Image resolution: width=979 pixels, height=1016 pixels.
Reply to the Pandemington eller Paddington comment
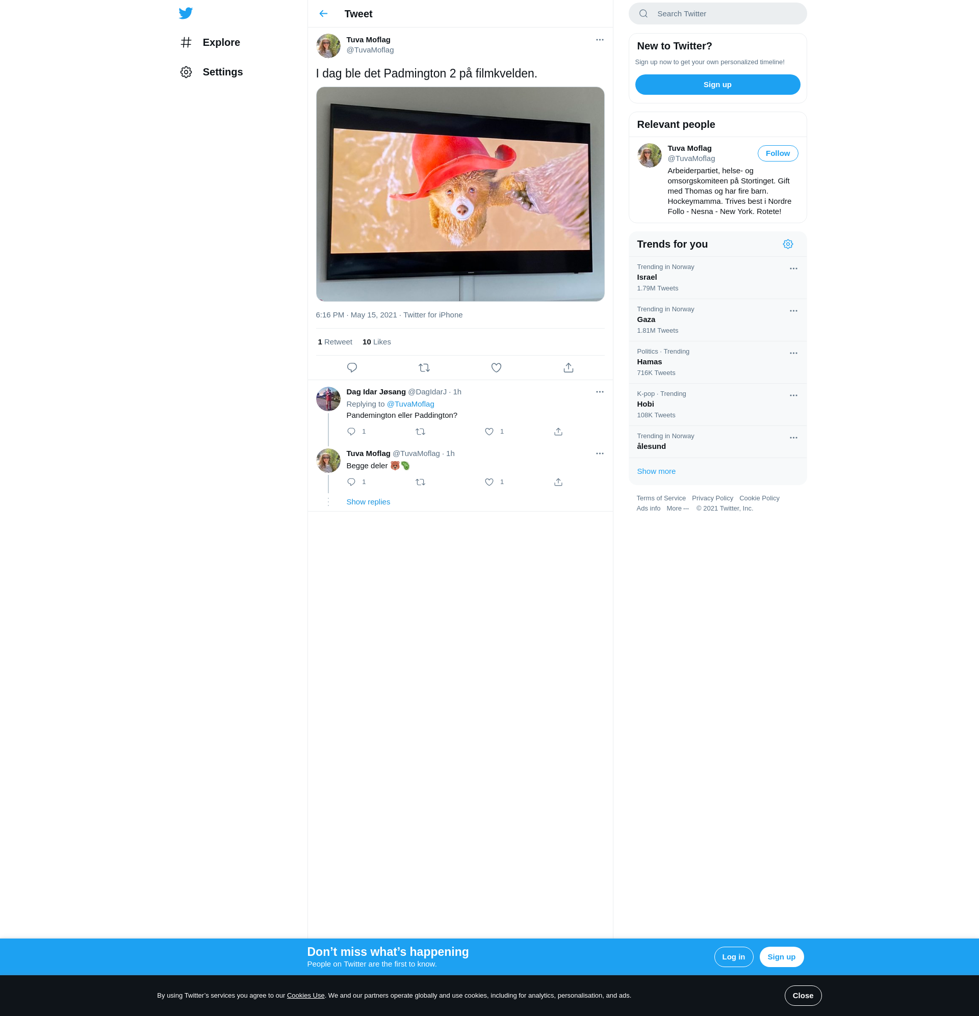(351, 431)
